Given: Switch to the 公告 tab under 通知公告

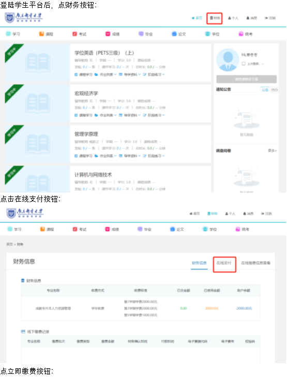Looking at the screenshot, I should click(x=265, y=89).
